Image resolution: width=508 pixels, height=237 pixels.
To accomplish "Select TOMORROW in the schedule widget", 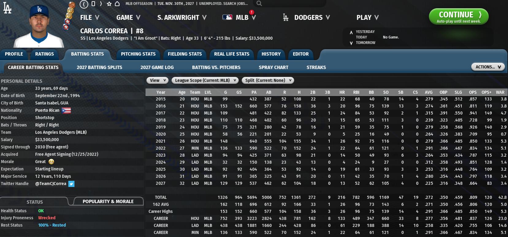I will [x=365, y=43].
